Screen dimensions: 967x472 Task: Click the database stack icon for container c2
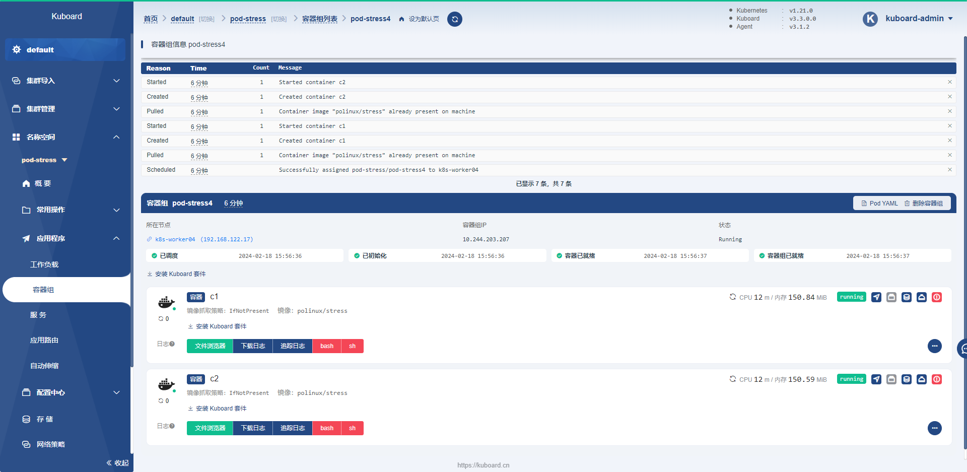[907, 379]
